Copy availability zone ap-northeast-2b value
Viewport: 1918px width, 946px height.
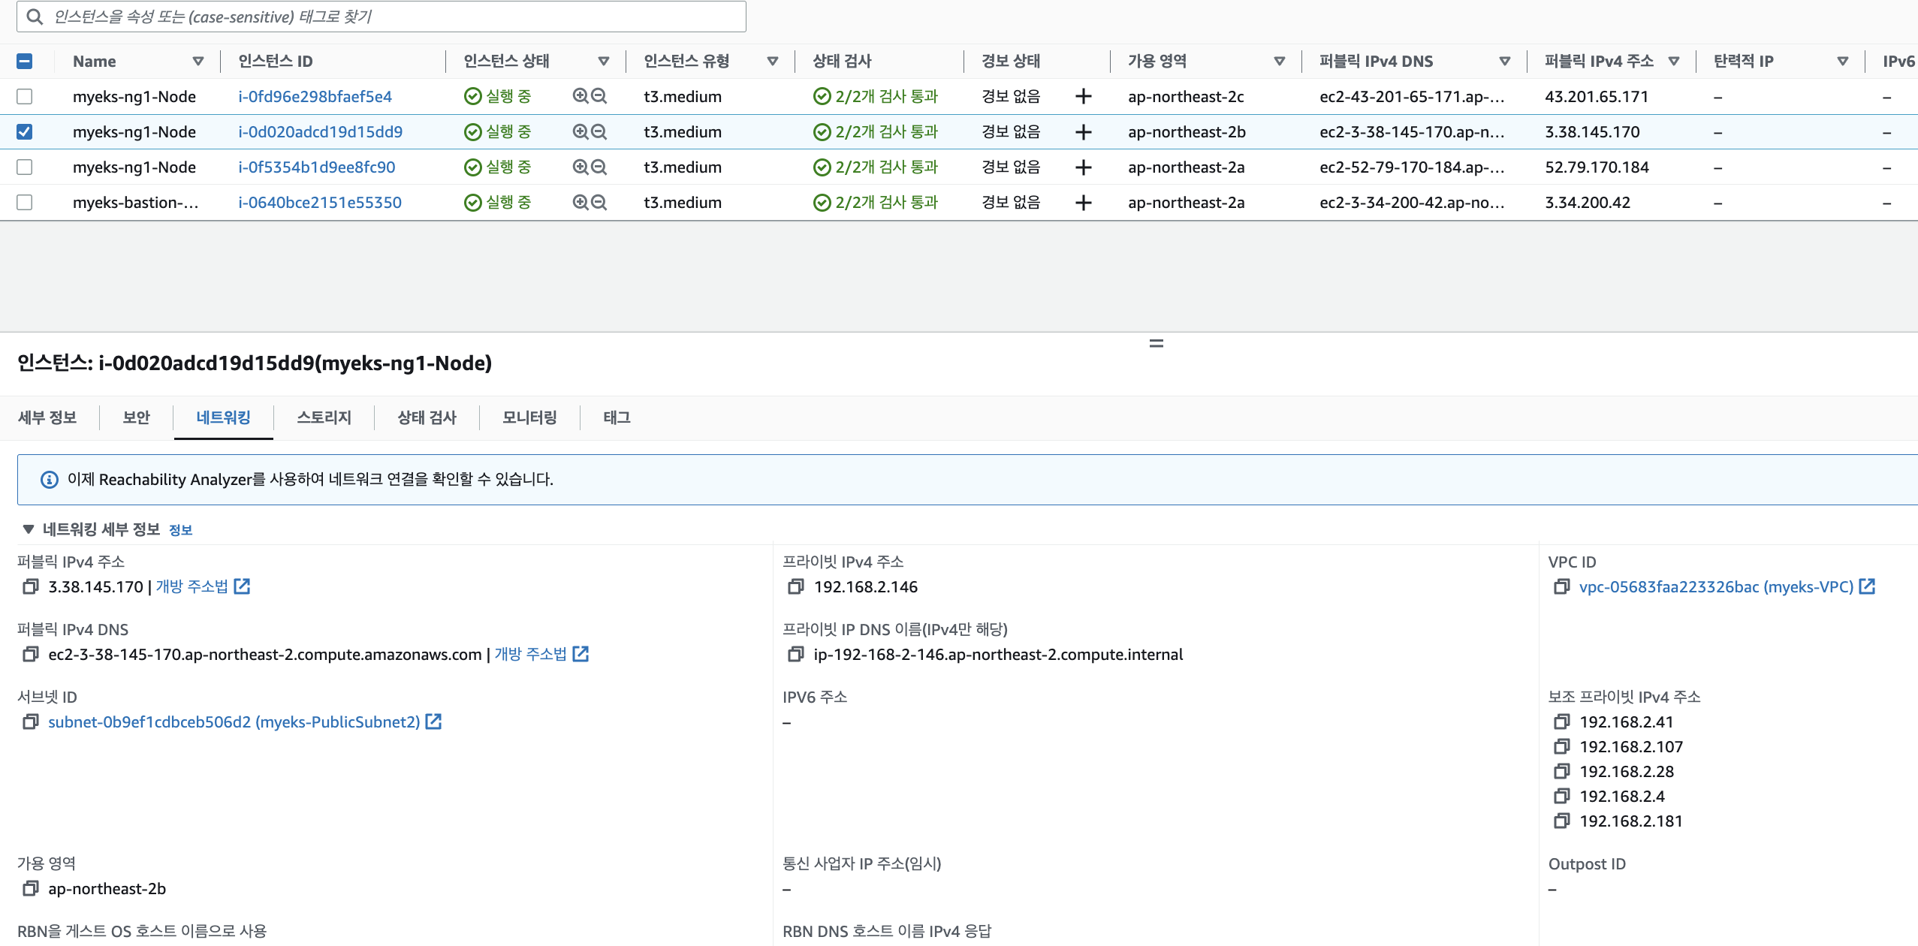[30, 888]
